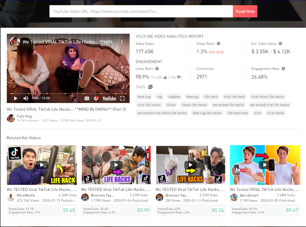Image resolution: width=306 pixels, height=227 pixels.
Task: Open video title 'We Tested VIRAL TikTok Life Hacks... **MIND BLOWING**'
Action: pos(66,109)
